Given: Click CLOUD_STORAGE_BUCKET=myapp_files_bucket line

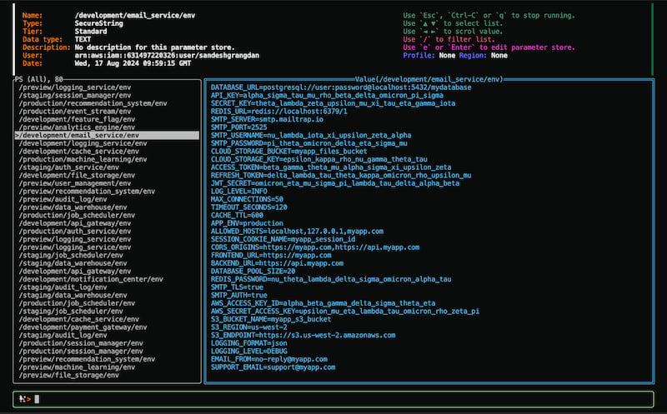Looking at the screenshot, I should coord(288,152).
